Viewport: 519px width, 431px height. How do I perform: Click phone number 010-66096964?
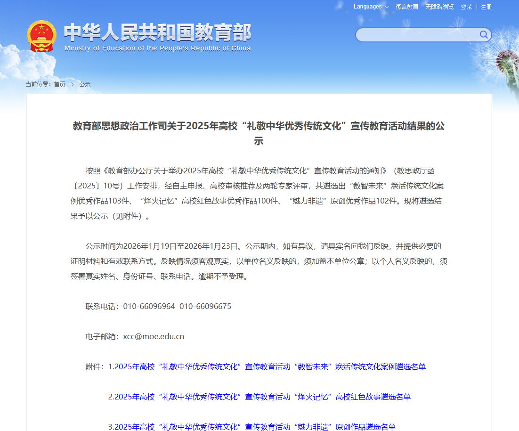tap(149, 306)
